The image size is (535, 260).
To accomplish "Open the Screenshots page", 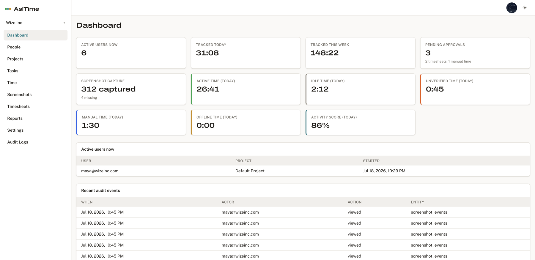I will click(35, 94).
